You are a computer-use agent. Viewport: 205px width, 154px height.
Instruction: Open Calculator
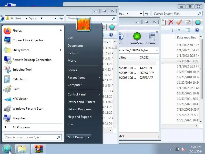(33, 79)
